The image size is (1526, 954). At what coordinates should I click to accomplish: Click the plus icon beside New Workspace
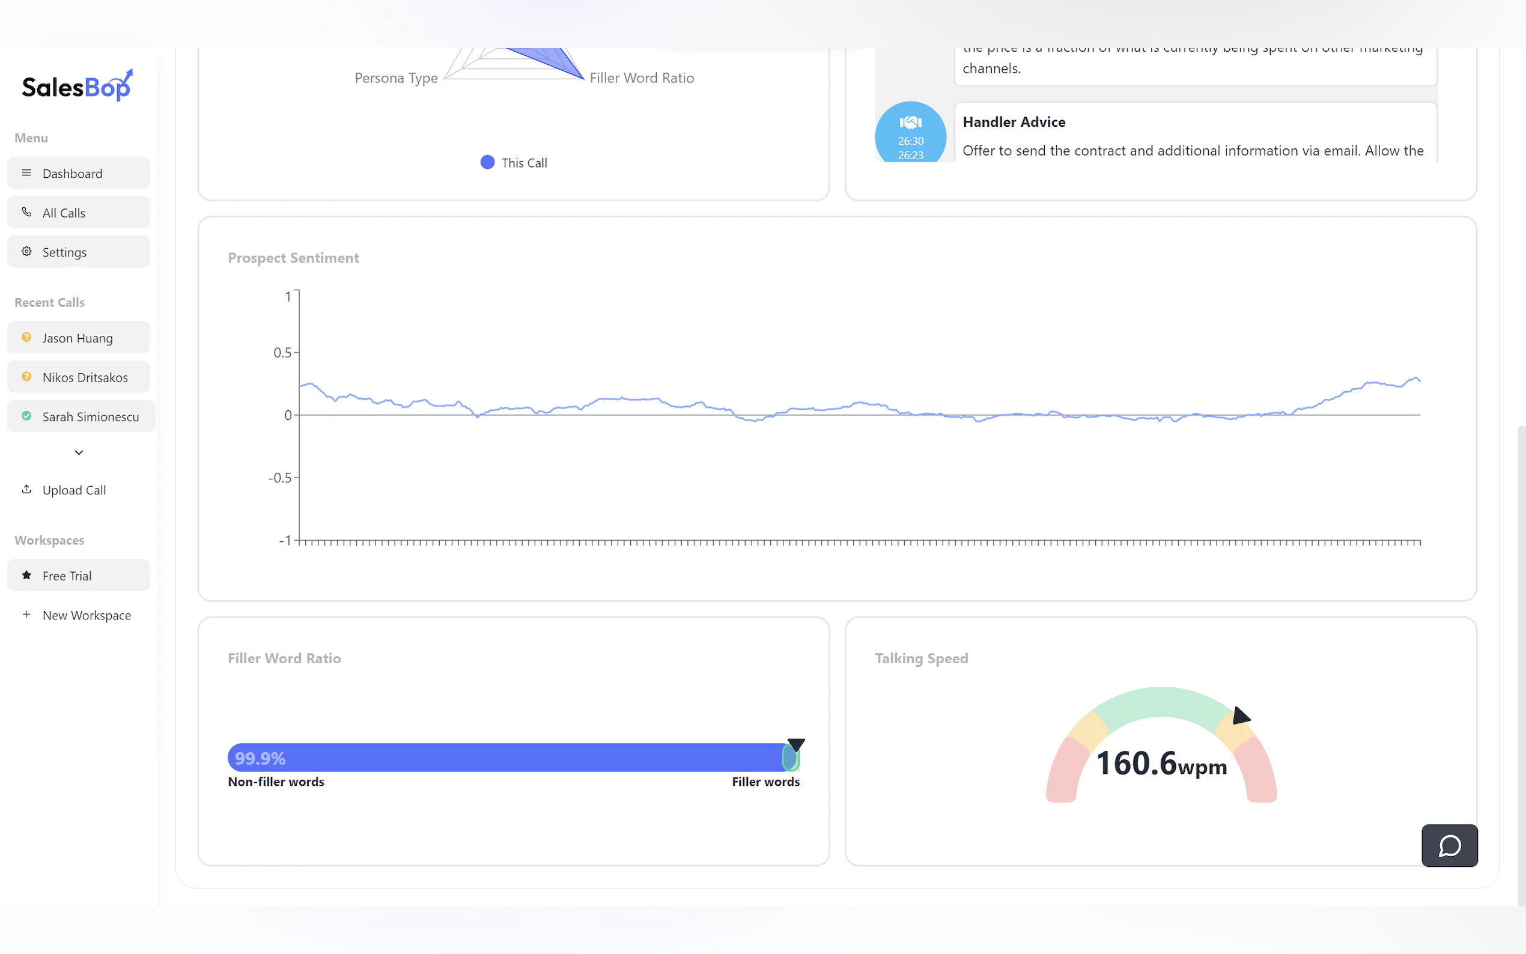click(x=26, y=615)
